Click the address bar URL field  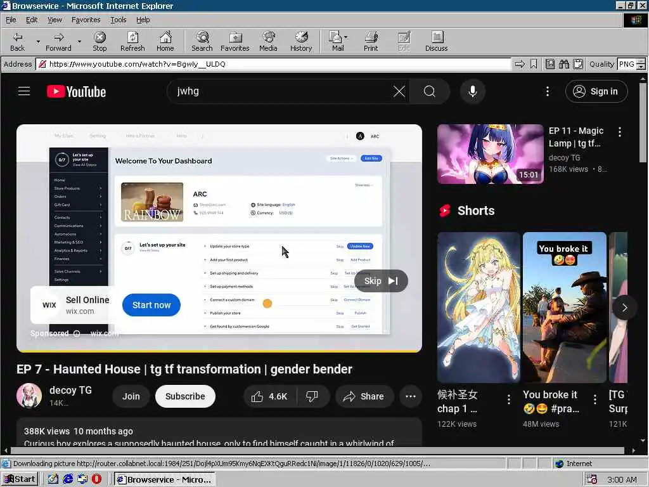pos(273,64)
